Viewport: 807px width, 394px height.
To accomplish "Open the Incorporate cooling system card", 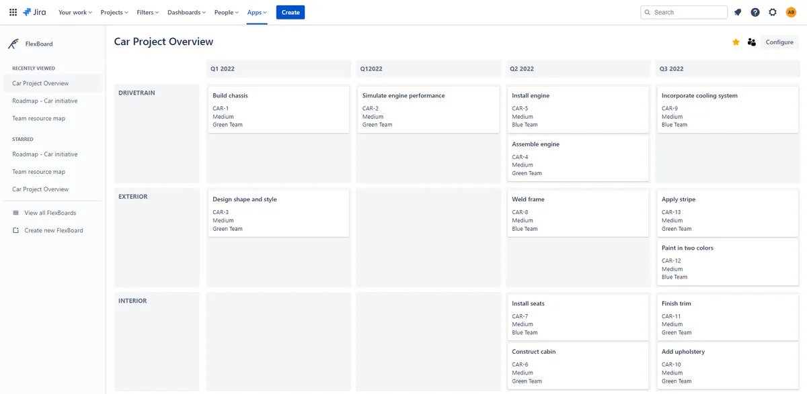I will (x=728, y=109).
